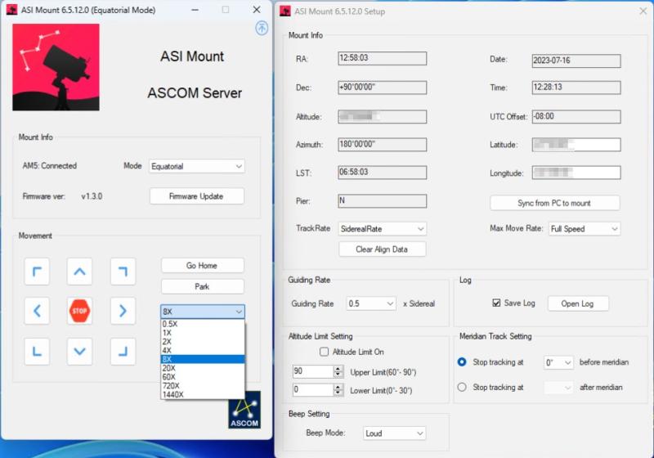
Task: Increase the Upper Limit value spinner
Action: pyautogui.click(x=338, y=368)
